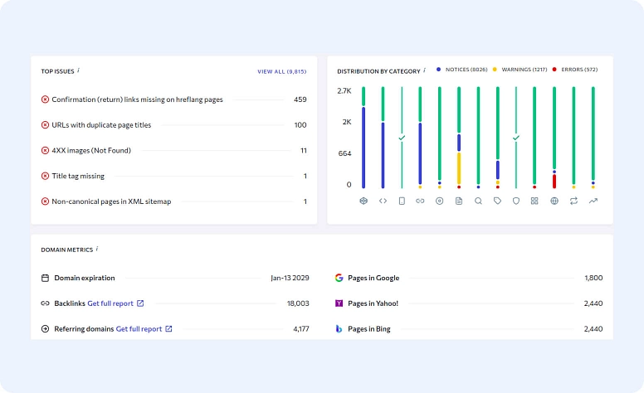Click the chain link category icon under chart
Screen dimensions: 644x393
point(420,201)
